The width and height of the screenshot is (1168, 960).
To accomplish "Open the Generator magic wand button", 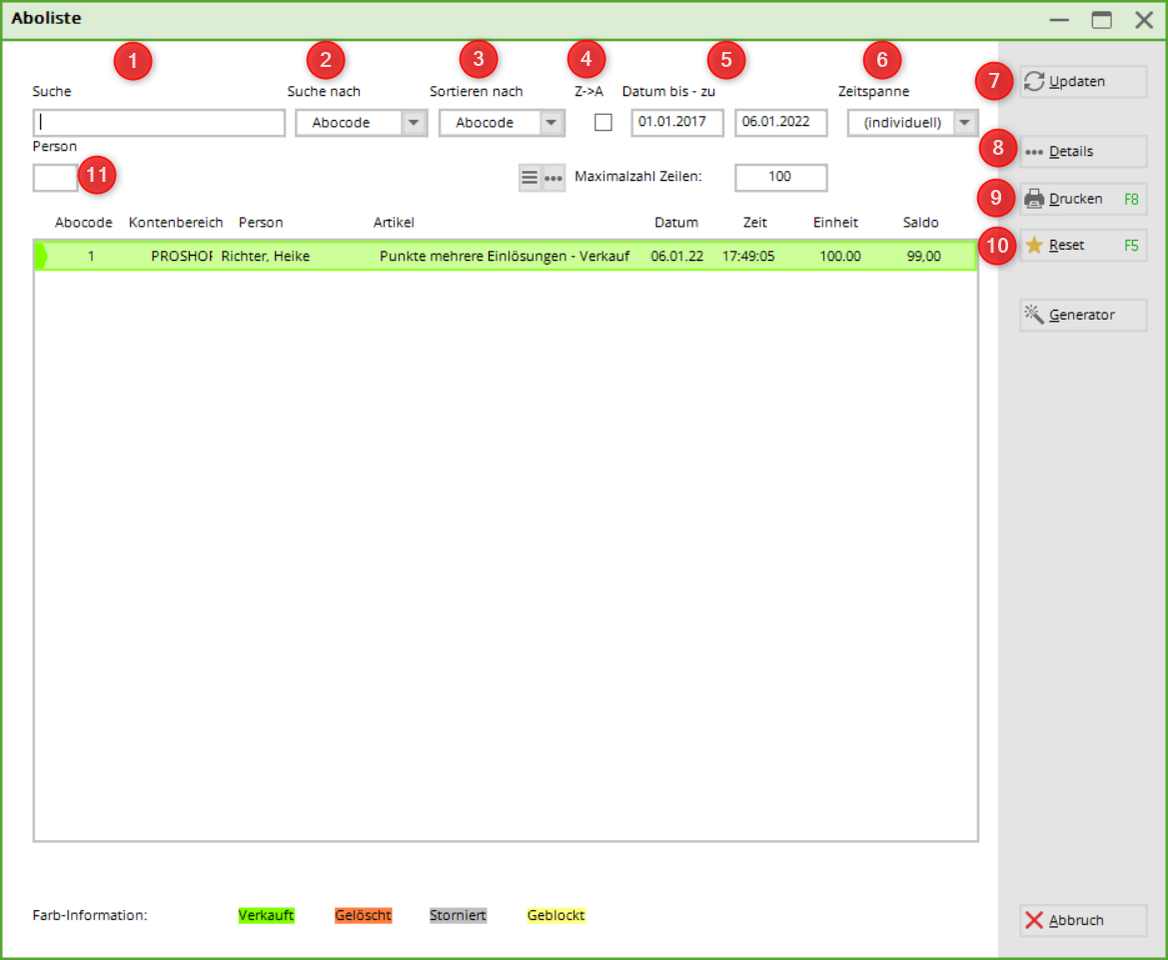I will (1083, 315).
